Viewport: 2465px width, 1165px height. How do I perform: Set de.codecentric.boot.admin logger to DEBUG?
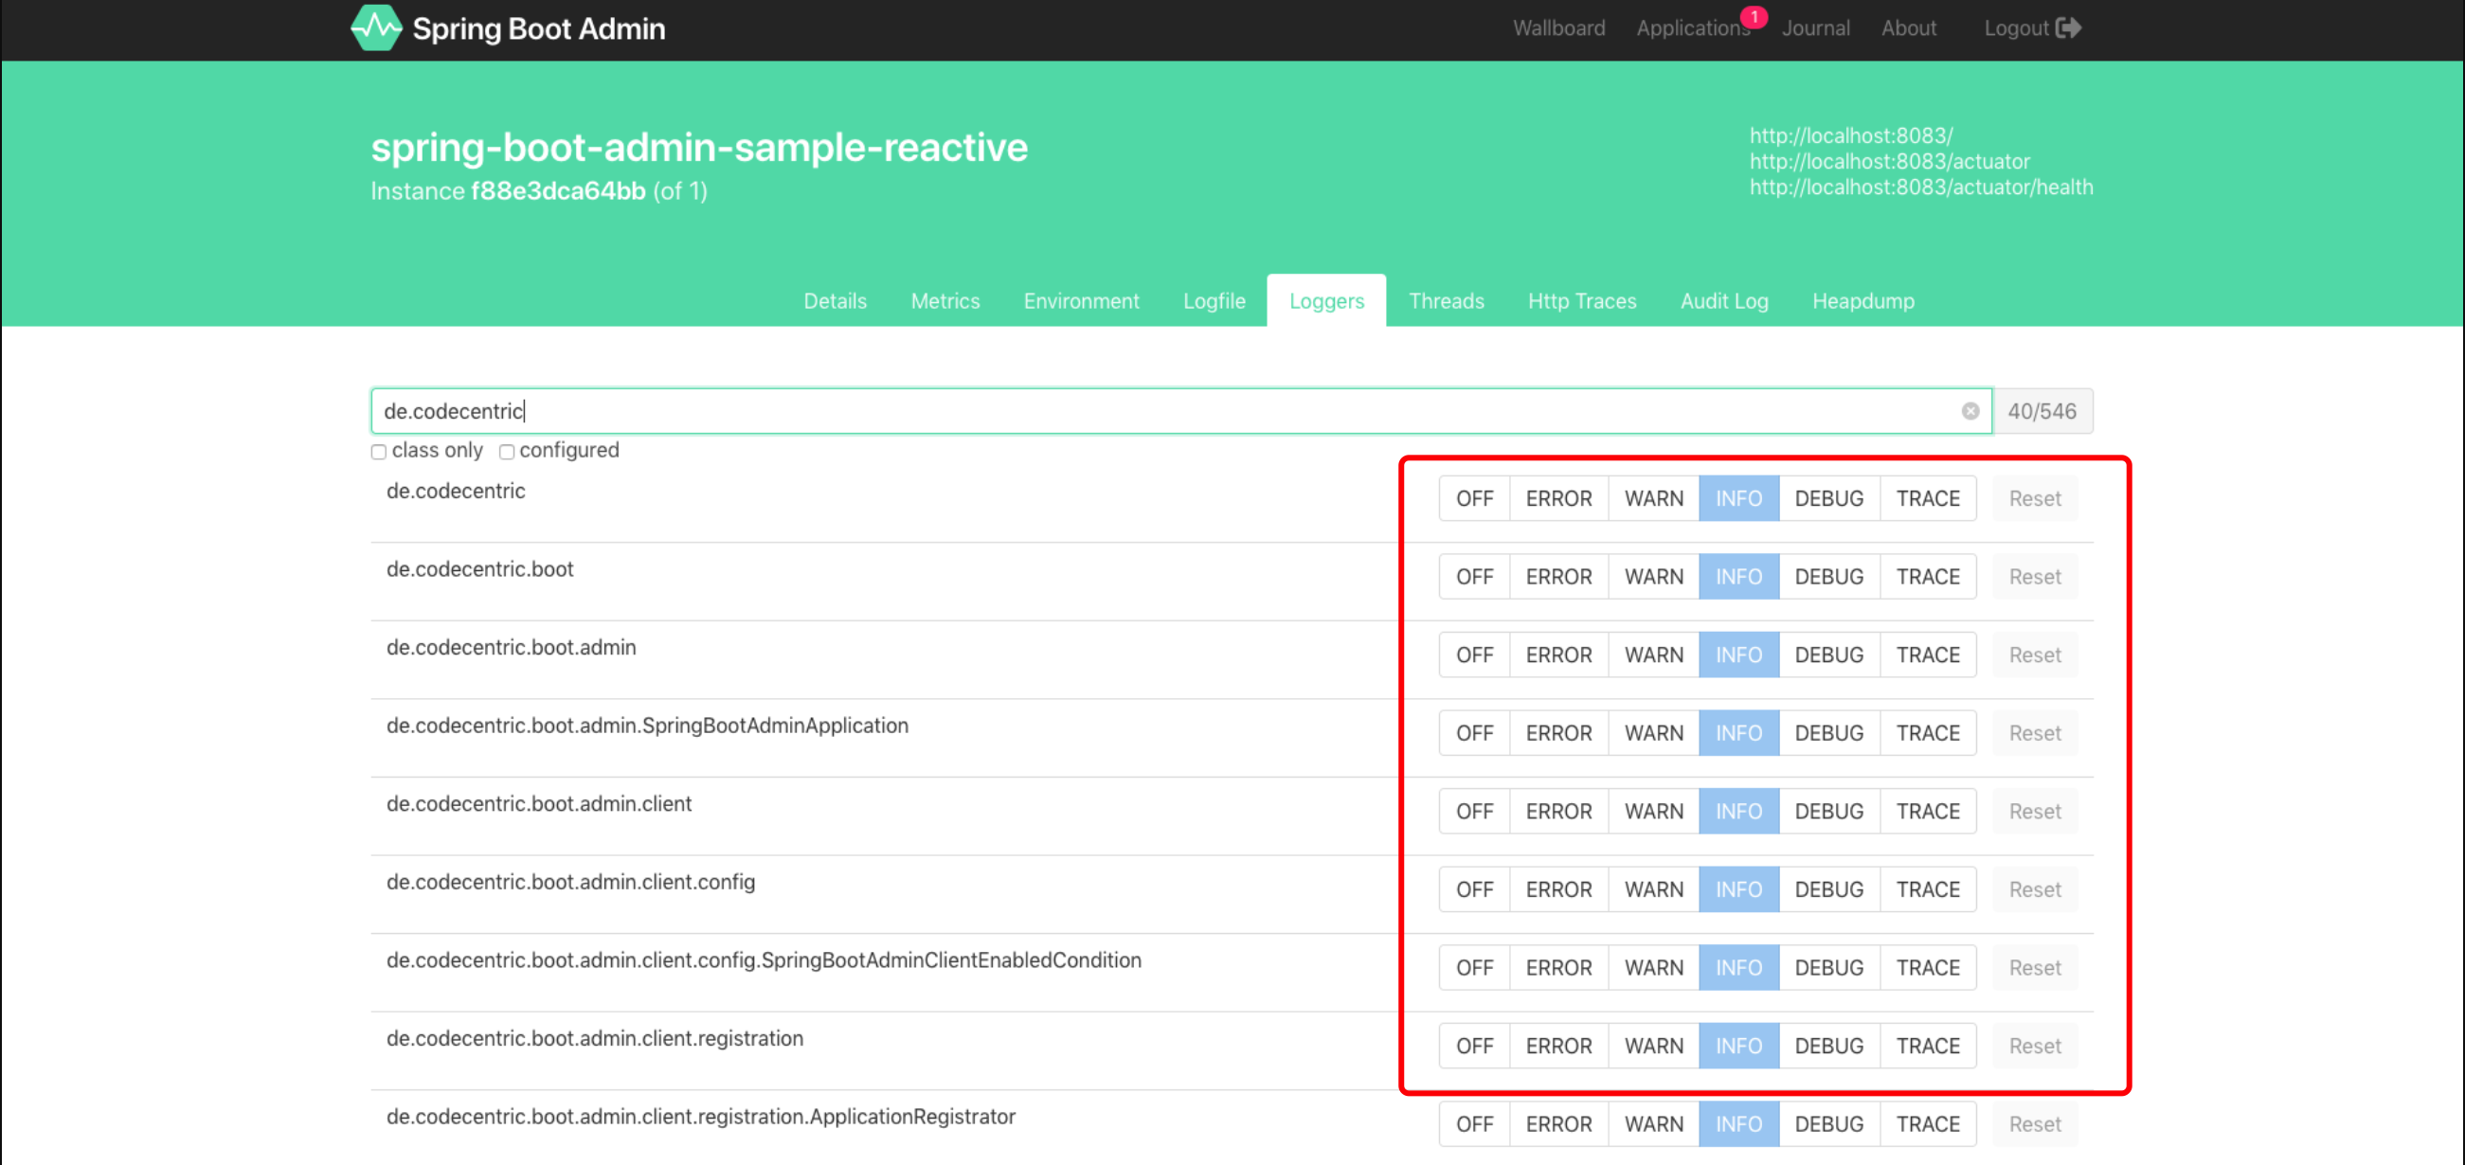[x=1828, y=655]
